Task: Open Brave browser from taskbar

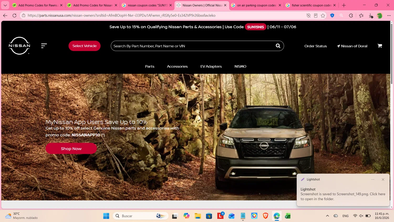Action: [266, 216]
